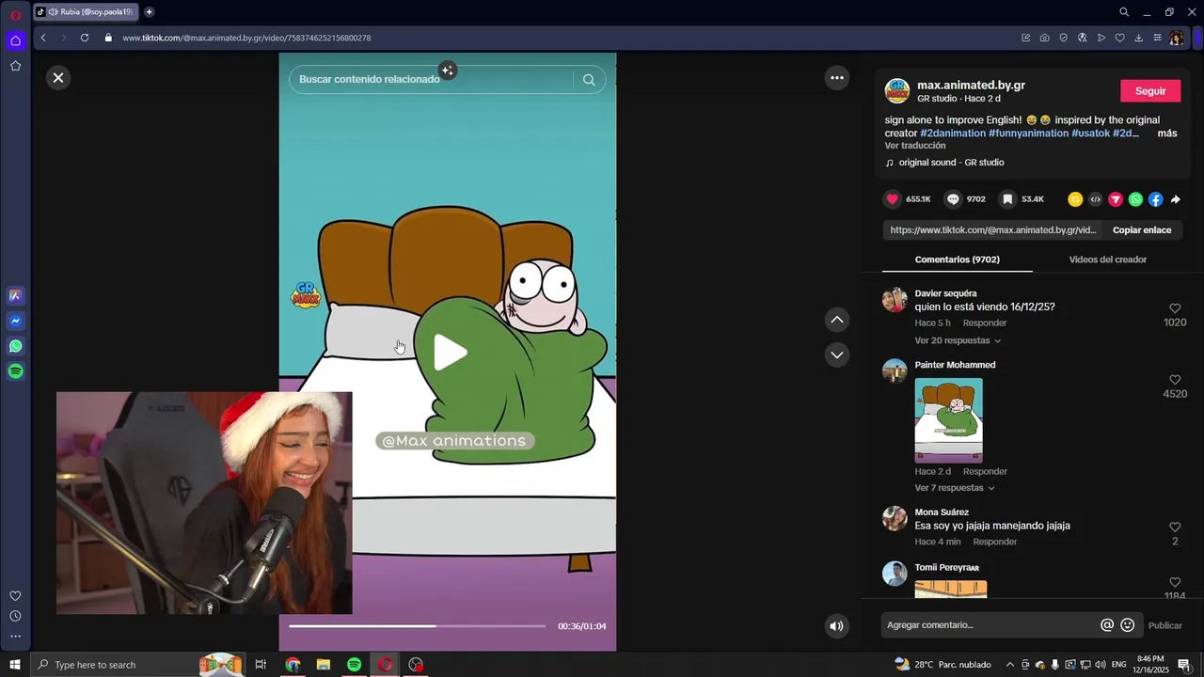1204x677 pixels.
Task: Click the Publicar button
Action: tap(1165, 625)
